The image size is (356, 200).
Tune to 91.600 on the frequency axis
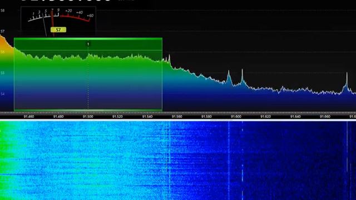click(x=236, y=117)
